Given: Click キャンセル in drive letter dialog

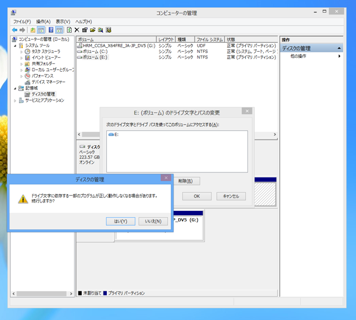Looking at the screenshot, I should pos(231,196).
